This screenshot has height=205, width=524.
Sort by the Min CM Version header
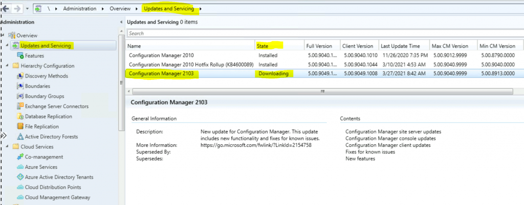500,46
